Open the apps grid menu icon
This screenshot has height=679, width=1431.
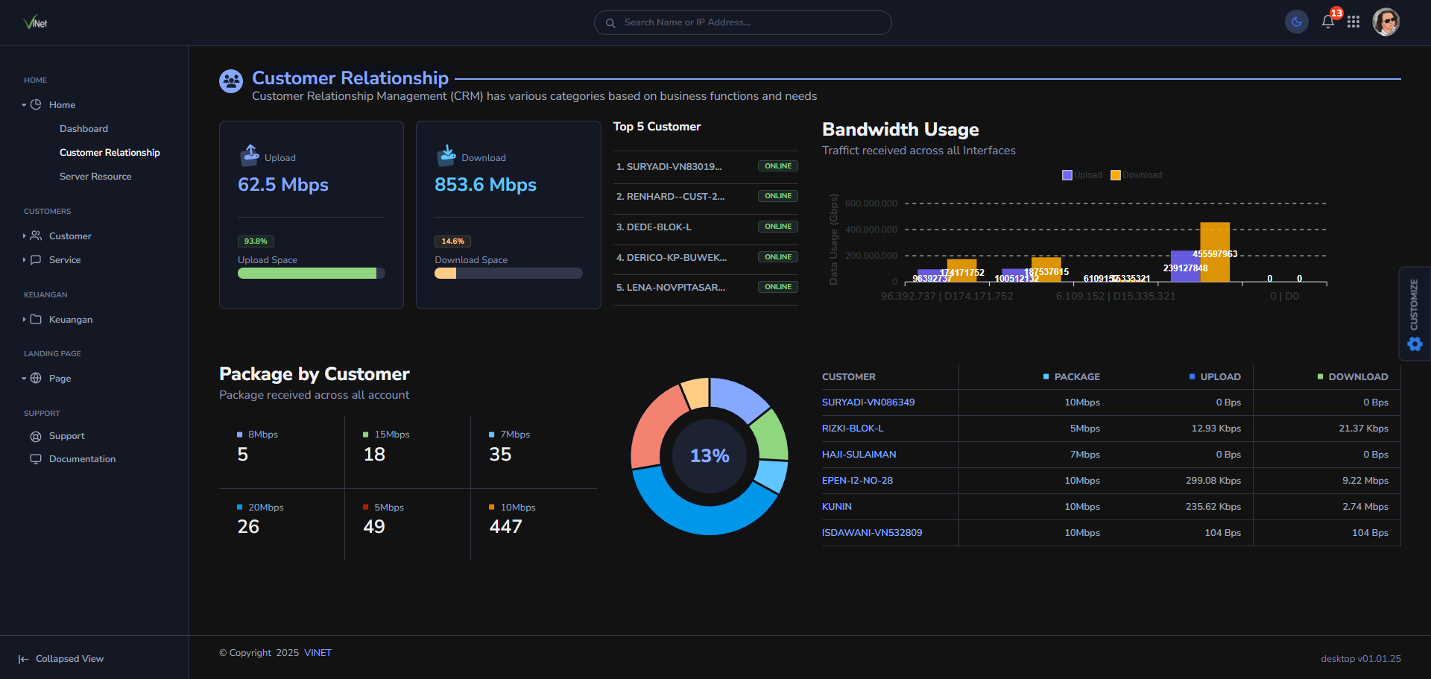(x=1353, y=22)
